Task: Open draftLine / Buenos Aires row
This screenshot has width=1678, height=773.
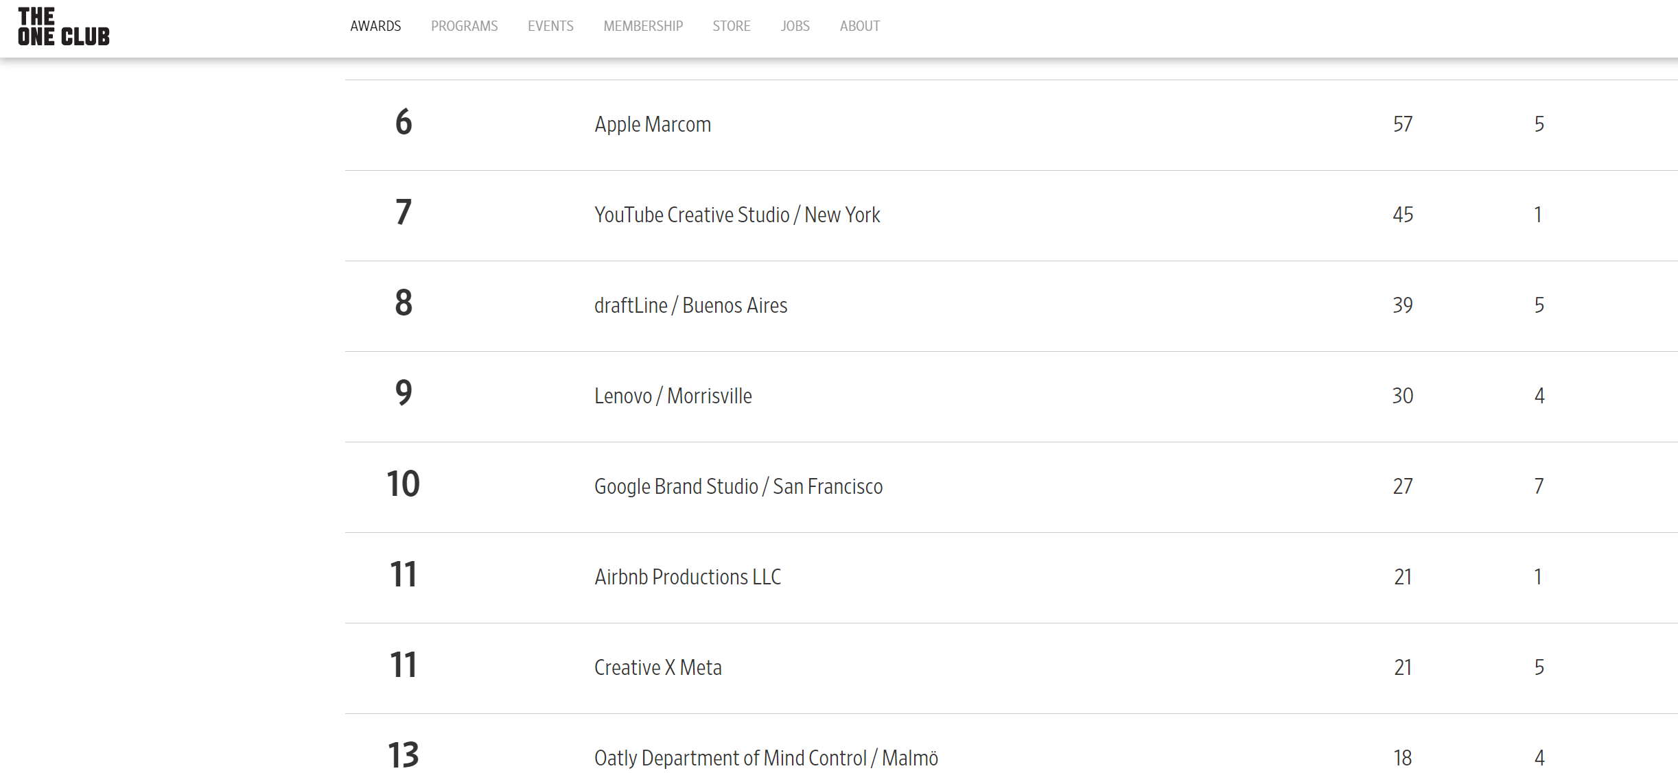Action: [x=690, y=306]
